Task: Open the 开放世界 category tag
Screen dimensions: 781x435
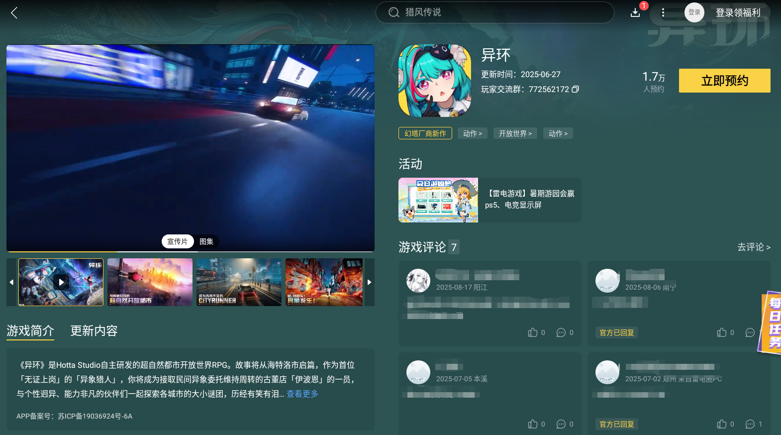Action: pos(515,133)
